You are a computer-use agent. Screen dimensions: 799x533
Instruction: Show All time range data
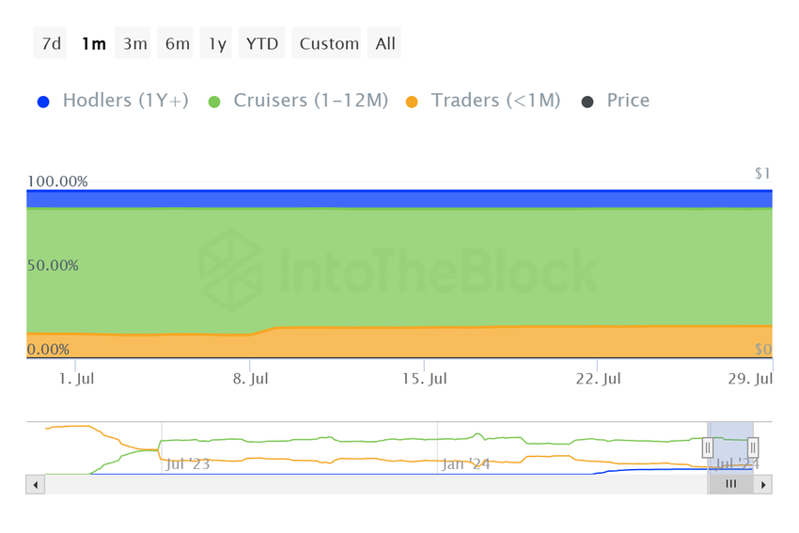click(385, 43)
